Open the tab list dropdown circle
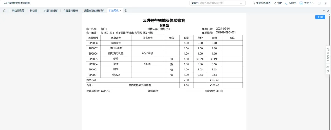331x130 pixels. coord(126,11)
